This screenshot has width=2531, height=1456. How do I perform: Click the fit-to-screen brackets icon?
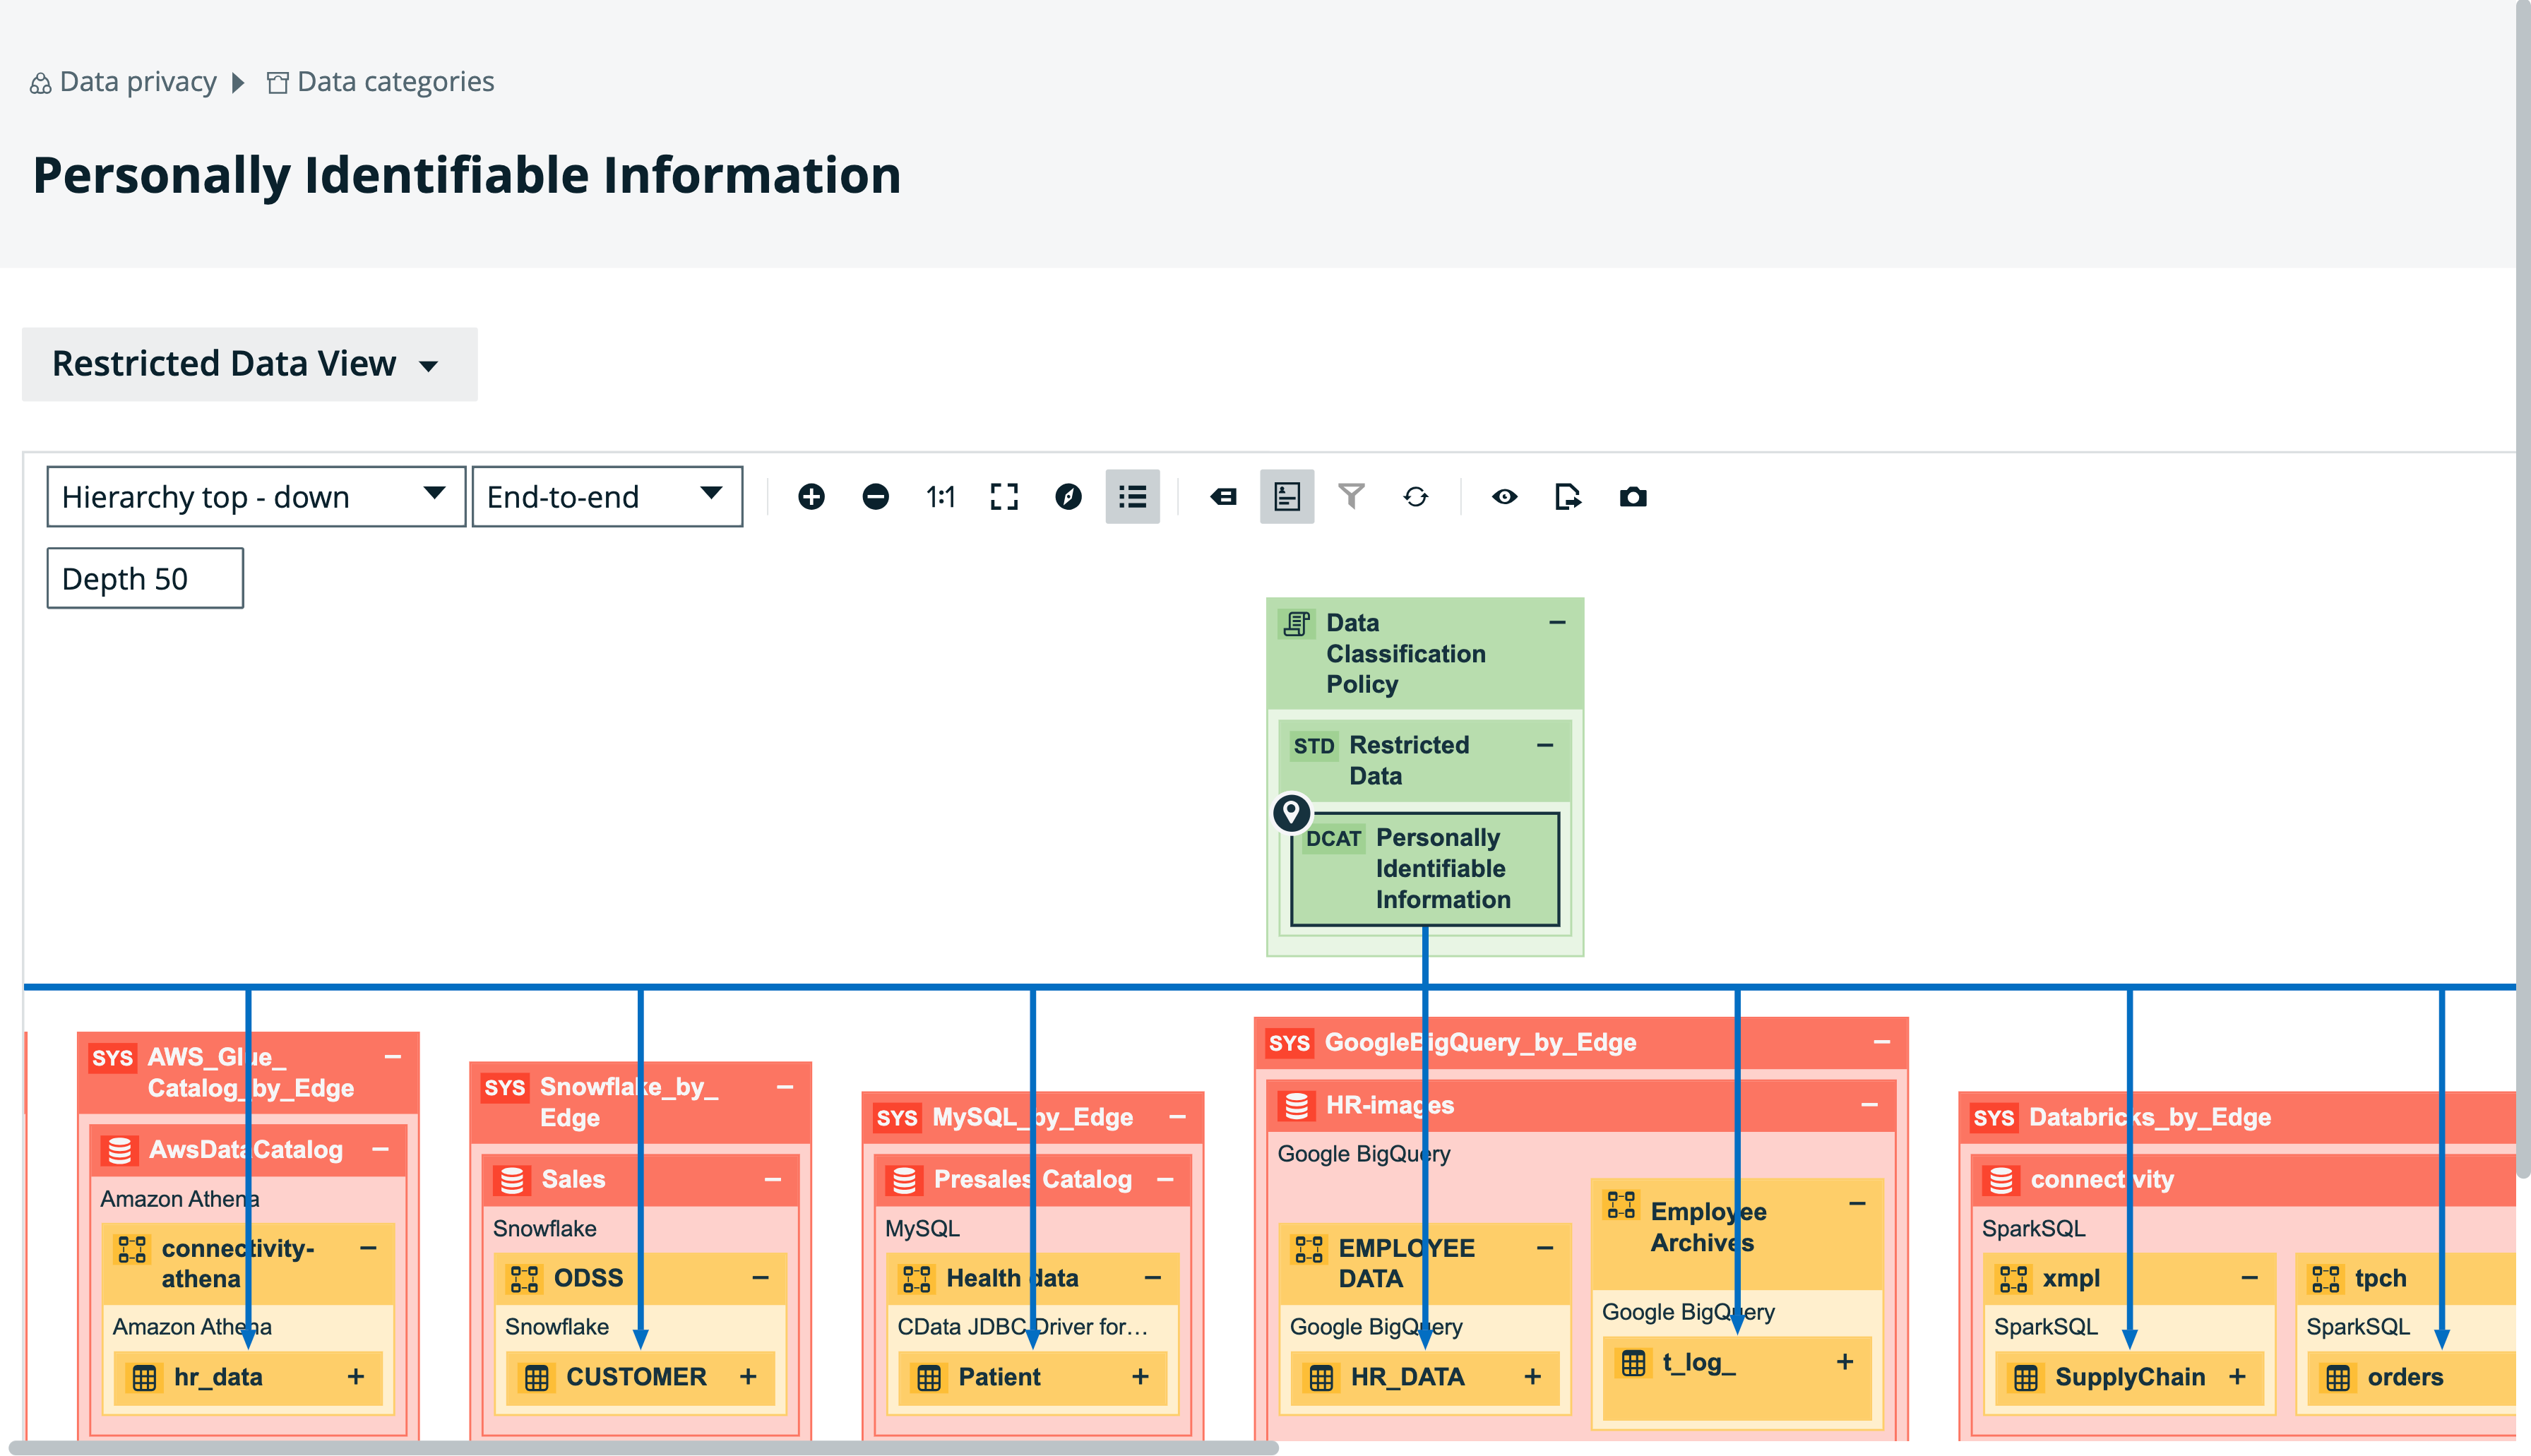point(1004,497)
